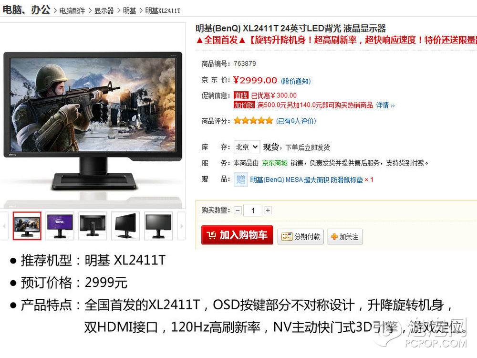Viewport: 477px width, 358px height.
Task: Click the five-star rating icons
Action: point(253,121)
